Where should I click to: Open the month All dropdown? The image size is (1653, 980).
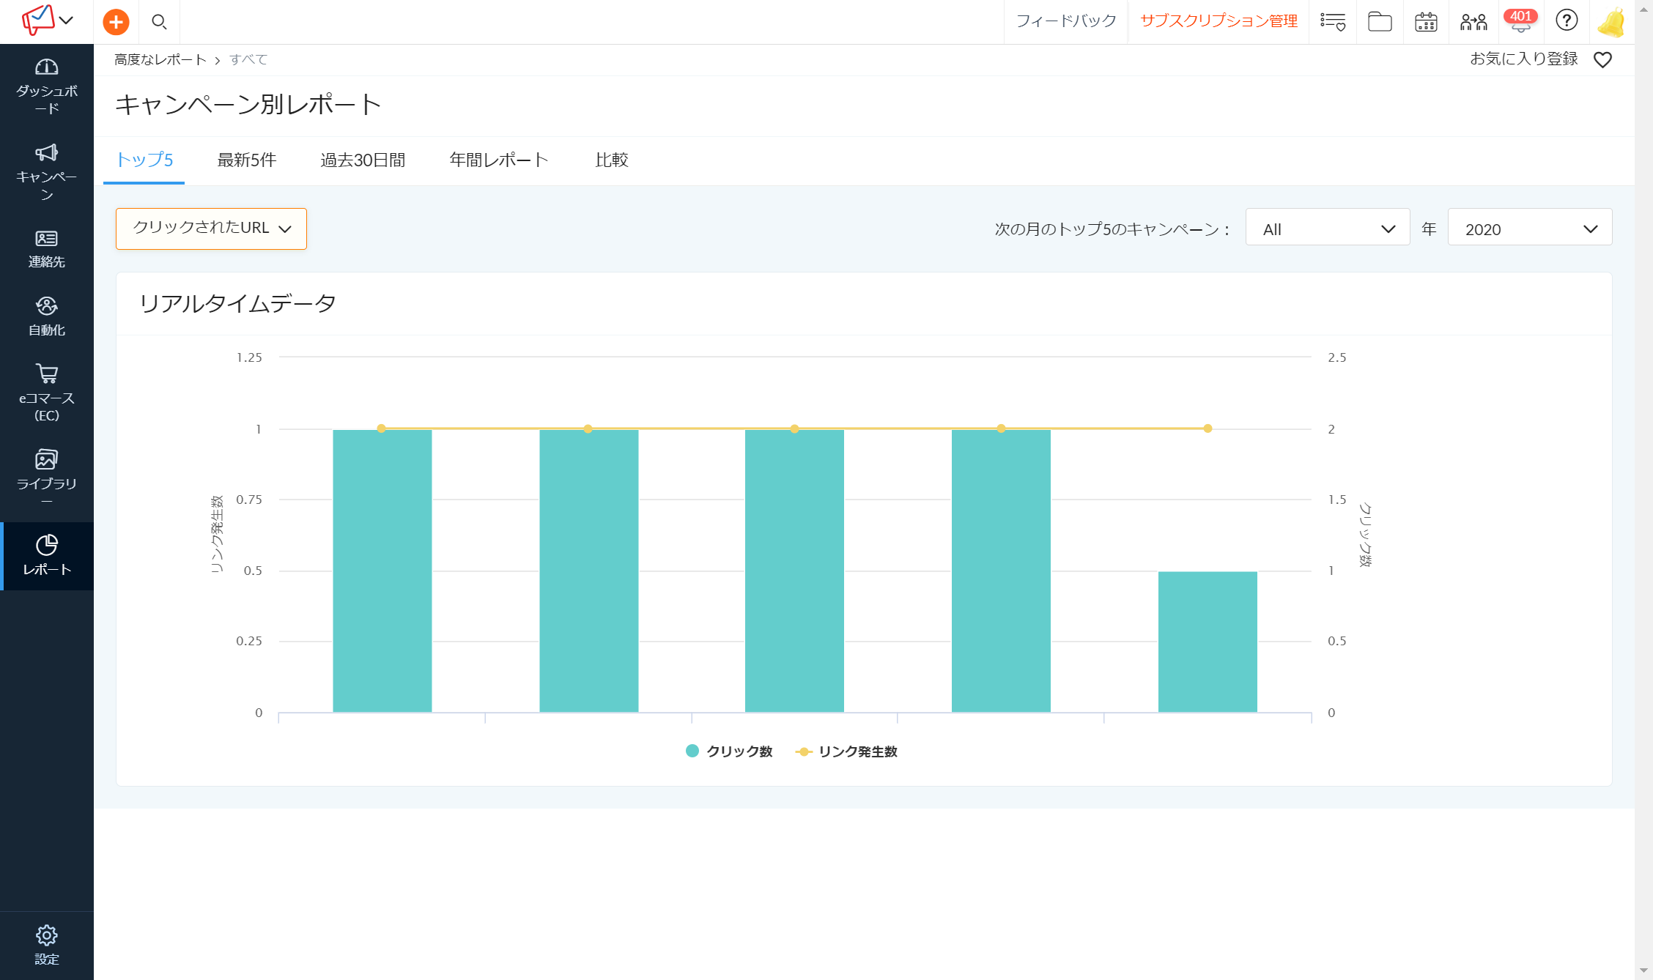coord(1327,229)
